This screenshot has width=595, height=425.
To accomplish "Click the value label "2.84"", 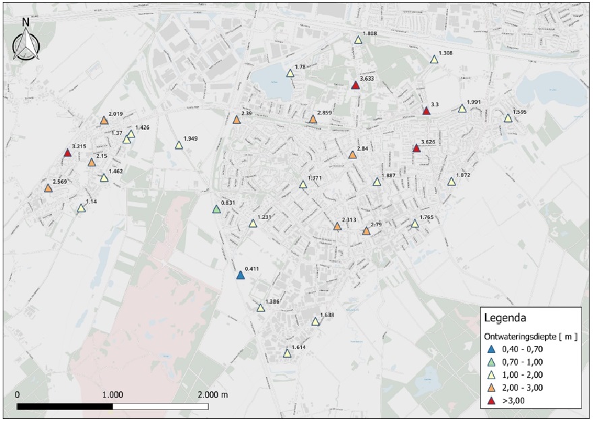I will (363, 149).
